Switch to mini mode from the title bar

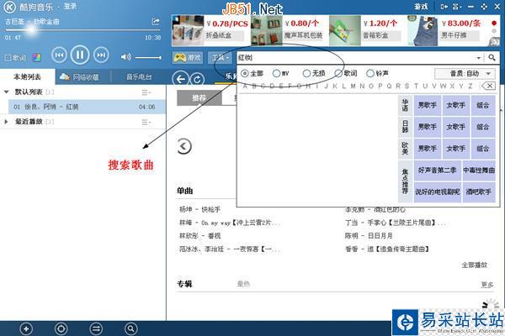(444, 7)
